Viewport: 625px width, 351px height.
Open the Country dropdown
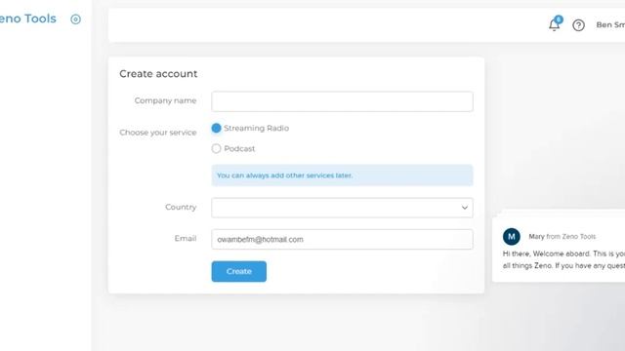pos(342,208)
